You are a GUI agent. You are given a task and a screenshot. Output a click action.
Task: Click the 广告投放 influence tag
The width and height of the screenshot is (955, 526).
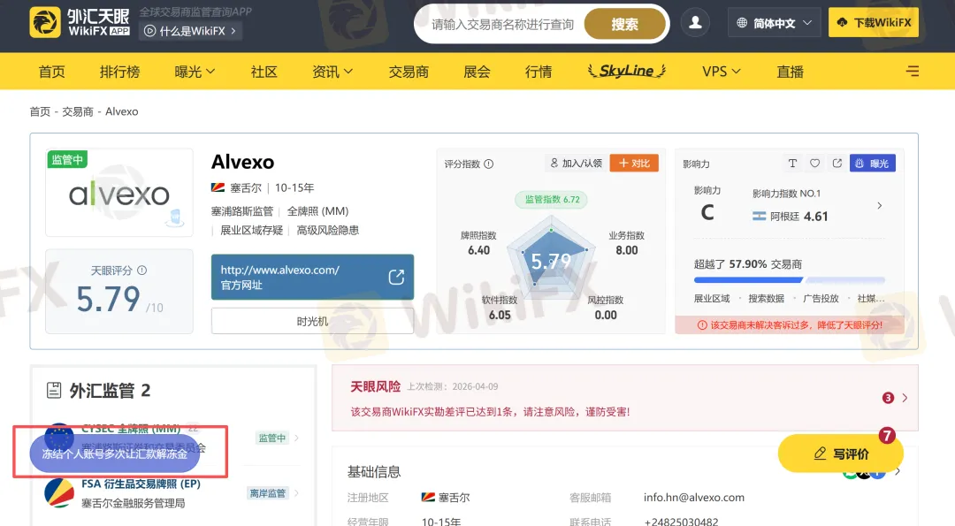(821, 298)
